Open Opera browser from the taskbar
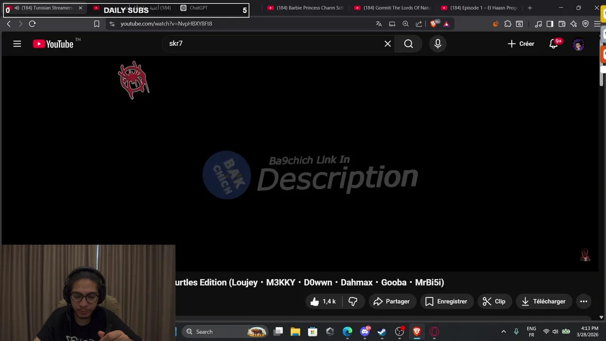The width and height of the screenshot is (606, 341). point(434,332)
